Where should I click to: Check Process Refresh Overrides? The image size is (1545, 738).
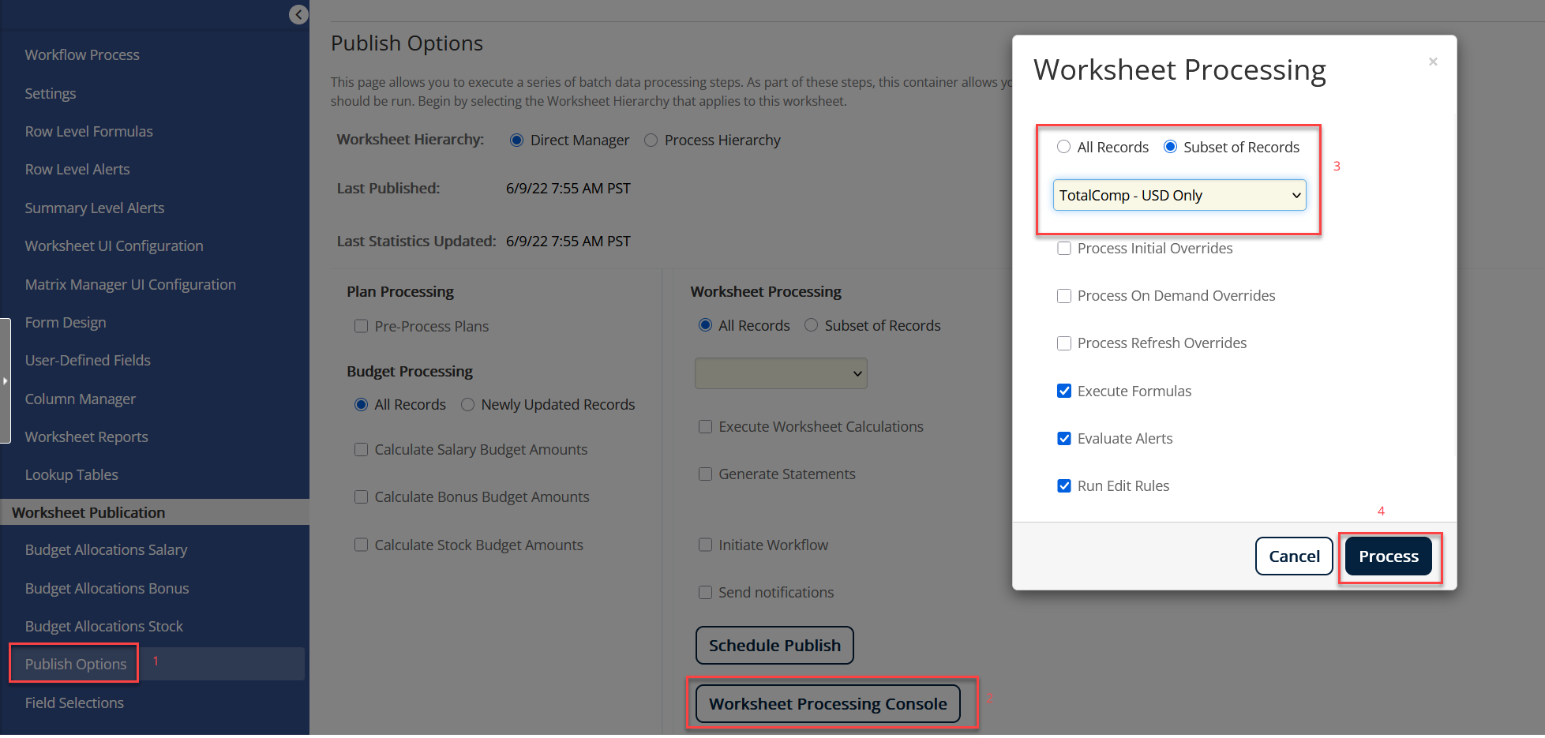click(x=1064, y=343)
